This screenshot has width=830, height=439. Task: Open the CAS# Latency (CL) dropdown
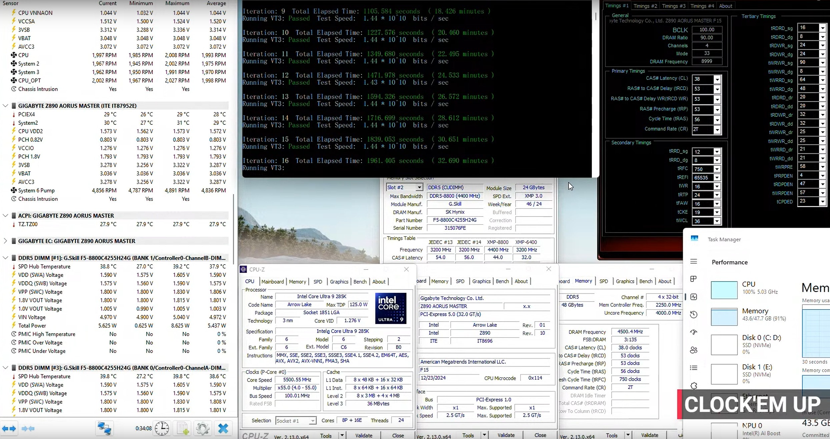tap(717, 79)
